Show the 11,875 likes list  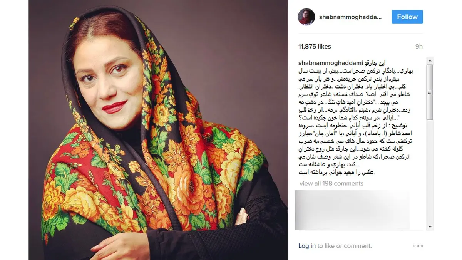[x=315, y=47]
